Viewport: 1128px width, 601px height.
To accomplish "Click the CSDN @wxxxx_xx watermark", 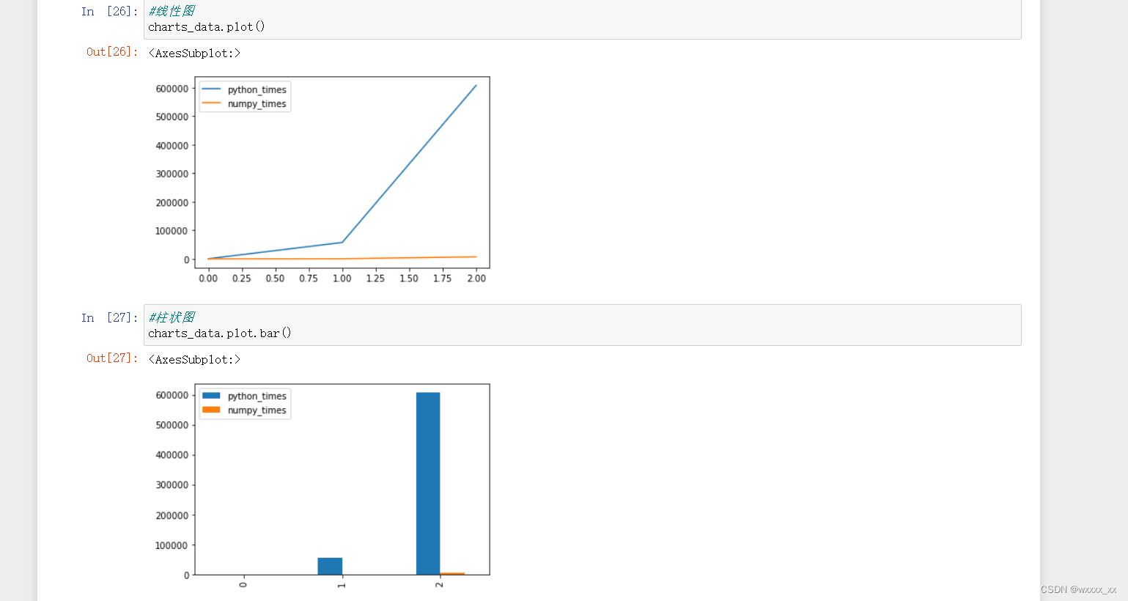I will coord(1078,589).
